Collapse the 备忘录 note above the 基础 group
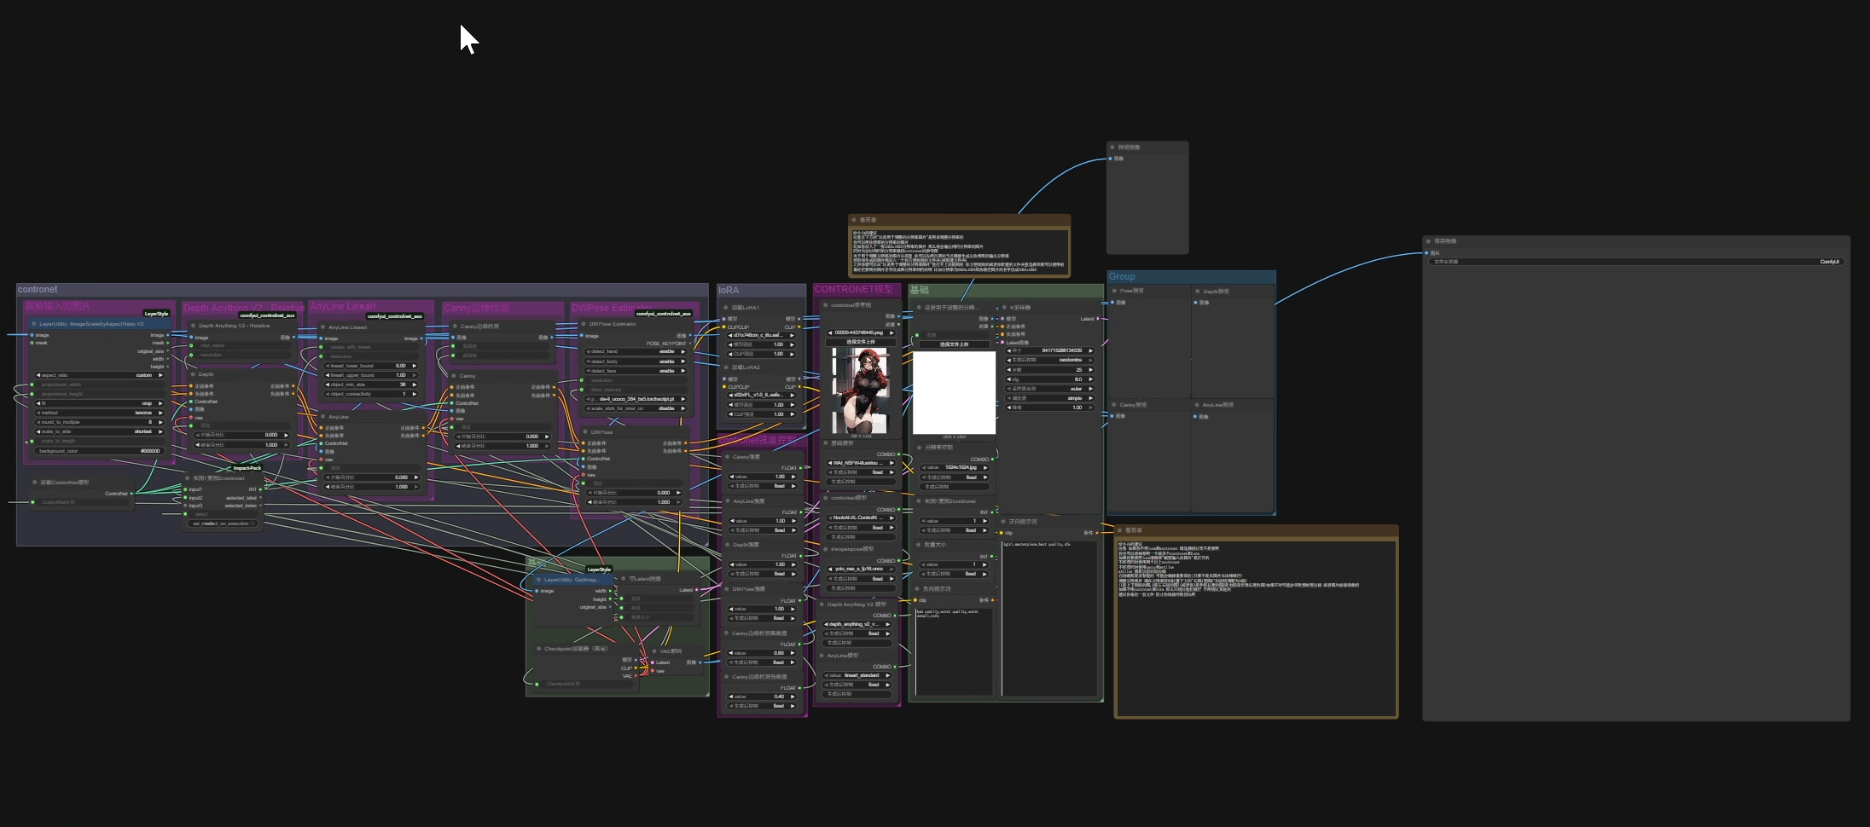1870x827 pixels. point(854,220)
